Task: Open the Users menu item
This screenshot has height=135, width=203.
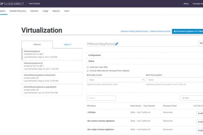Action: (67, 11)
